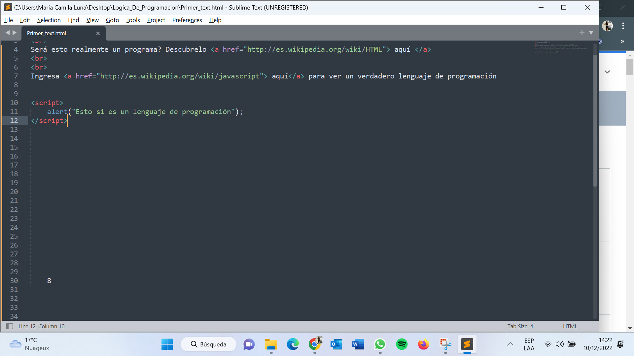
Task: Open the Wi-Fi network tray icon
Action: [x=547, y=344]
